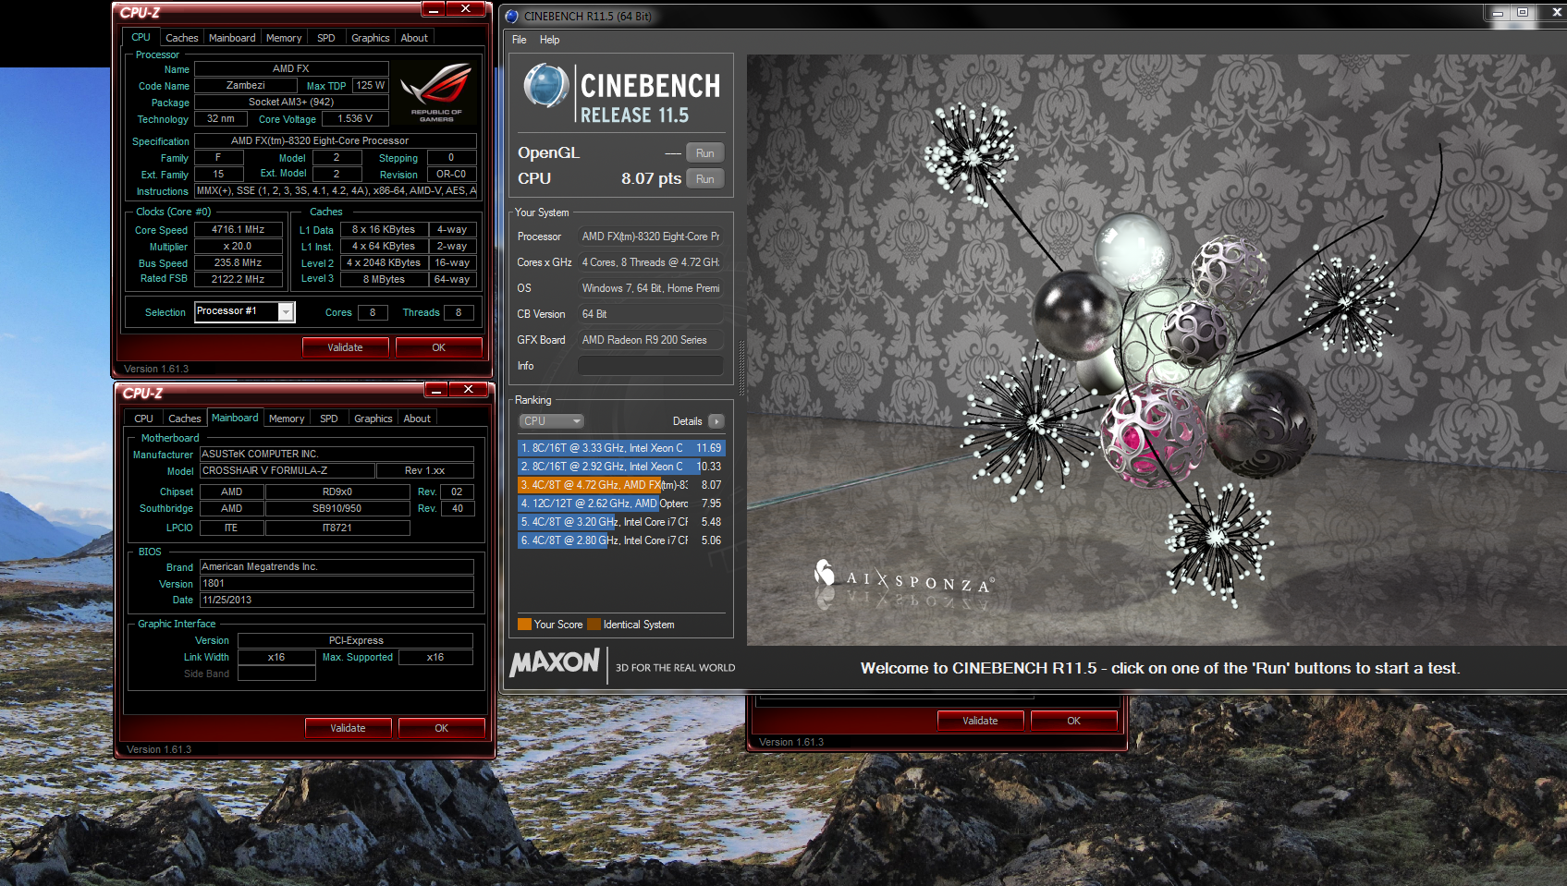
Task: Click the orange Your Score legend swatch
Action: click(524, 624)
